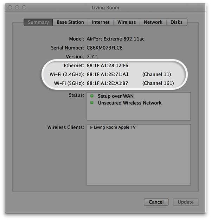211x220 pixels.
Task: Select the Disks tab
Action: [177, 22]
